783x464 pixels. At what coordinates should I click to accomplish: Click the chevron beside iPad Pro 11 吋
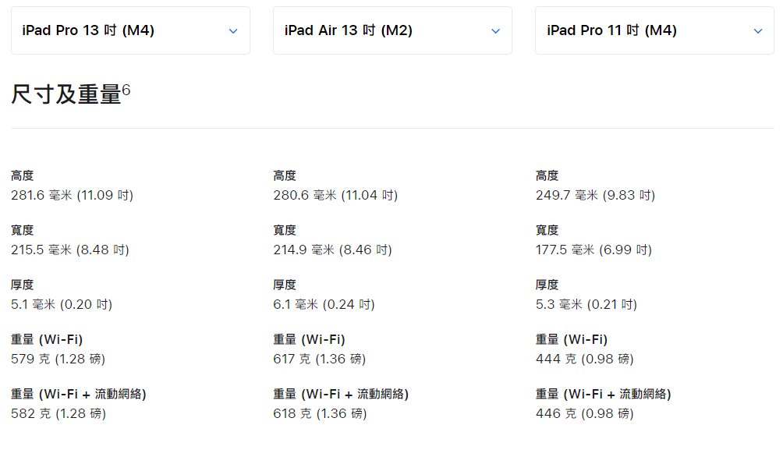pos(757,31)
